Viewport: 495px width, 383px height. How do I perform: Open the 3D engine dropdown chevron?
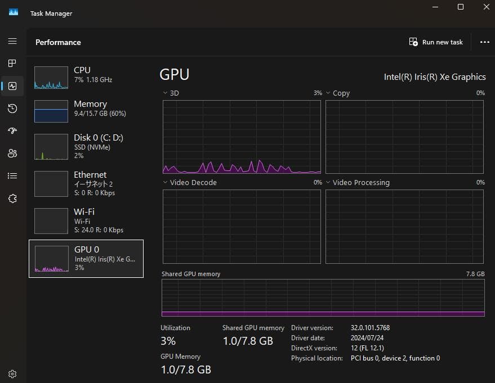pyautogui.click(x=165, y=93)
